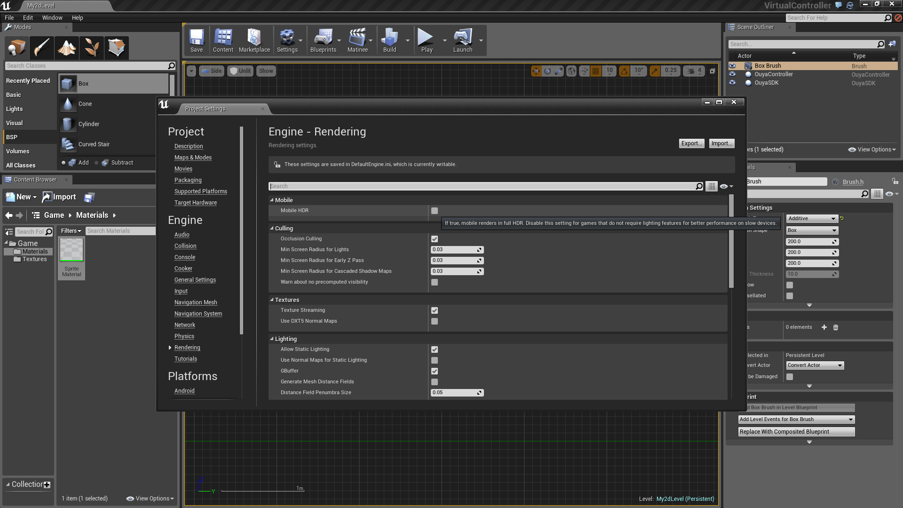Click the Project Settings search field
Screen dimensions: 903x508
tap(482, 186)
